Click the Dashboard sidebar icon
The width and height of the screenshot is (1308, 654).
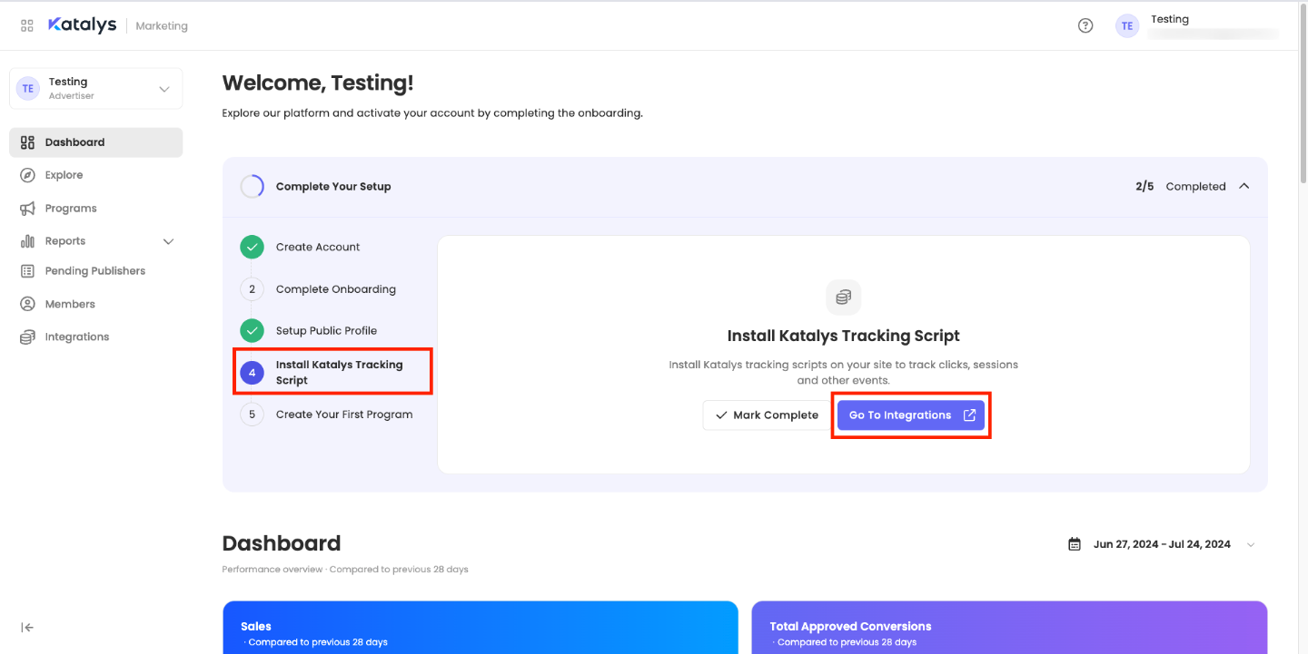(x=27, y=142)
